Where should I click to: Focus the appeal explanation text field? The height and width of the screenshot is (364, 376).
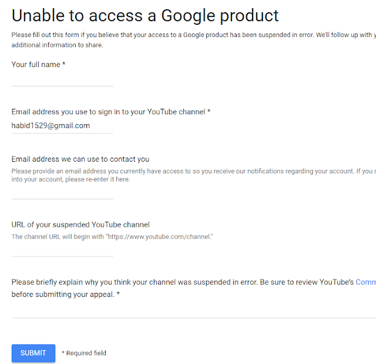coord(194,312)
